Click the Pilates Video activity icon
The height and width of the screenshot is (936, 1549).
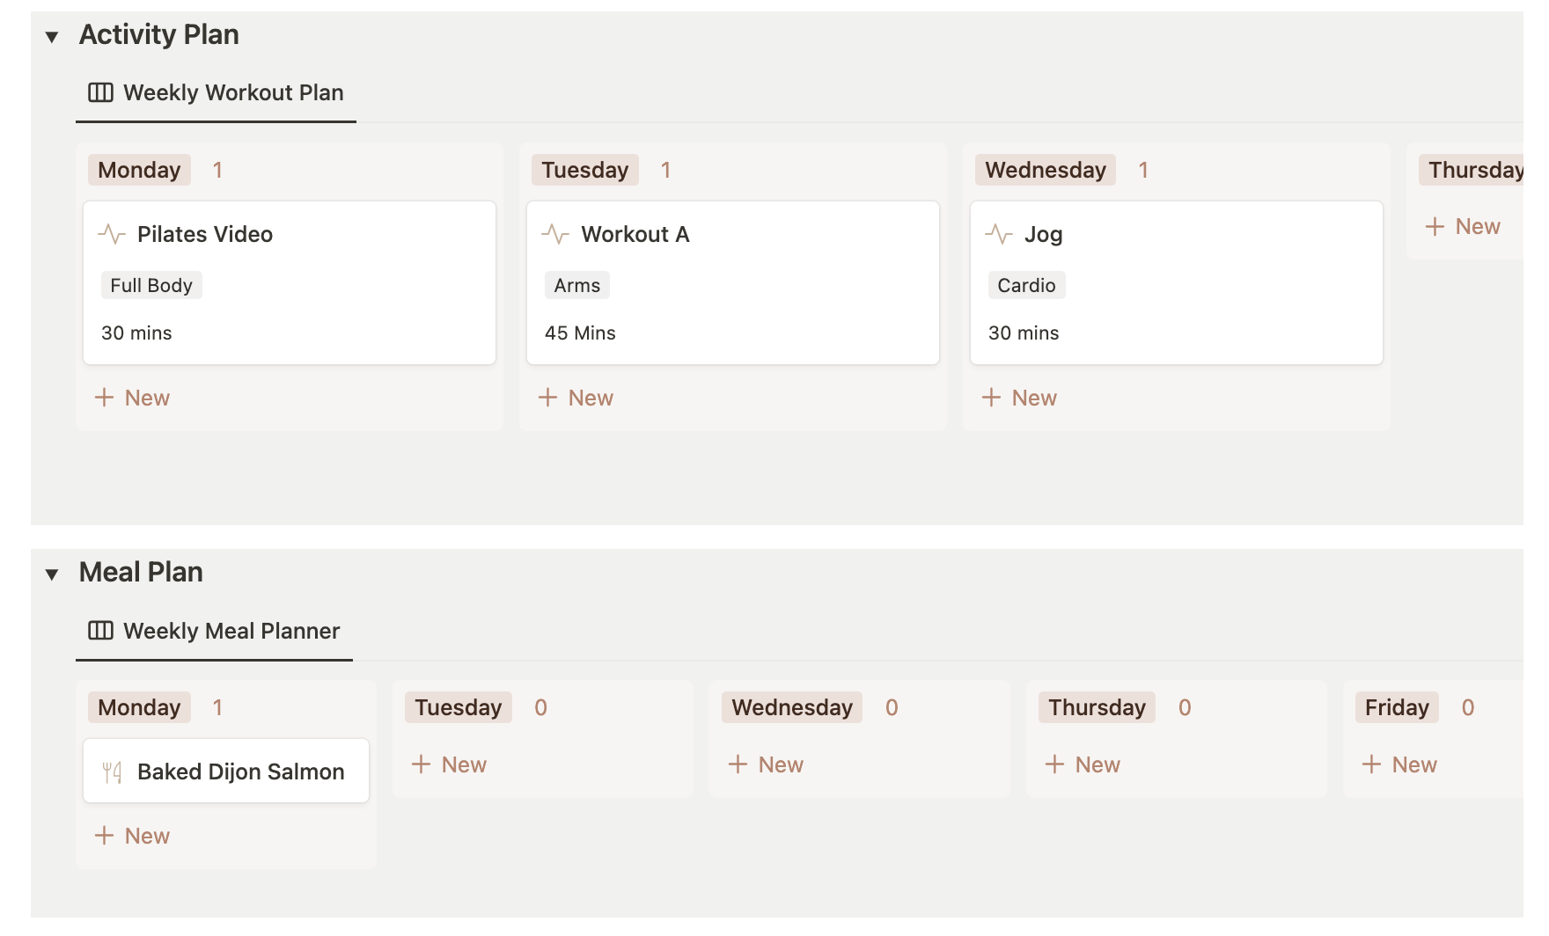pyautogui.click(x=114, y=234)
